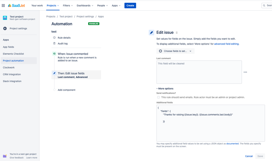Click the Save button
This screenshot has height=161, width=272.
coord(260,156)
